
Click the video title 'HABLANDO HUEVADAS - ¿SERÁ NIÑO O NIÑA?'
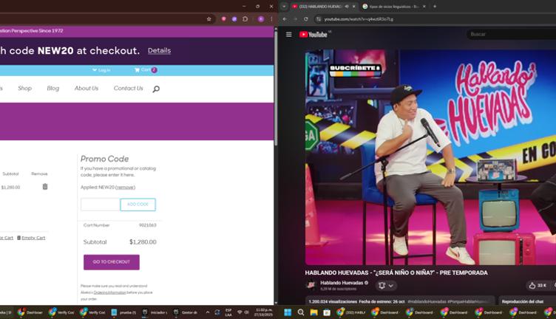pos(396,272)
